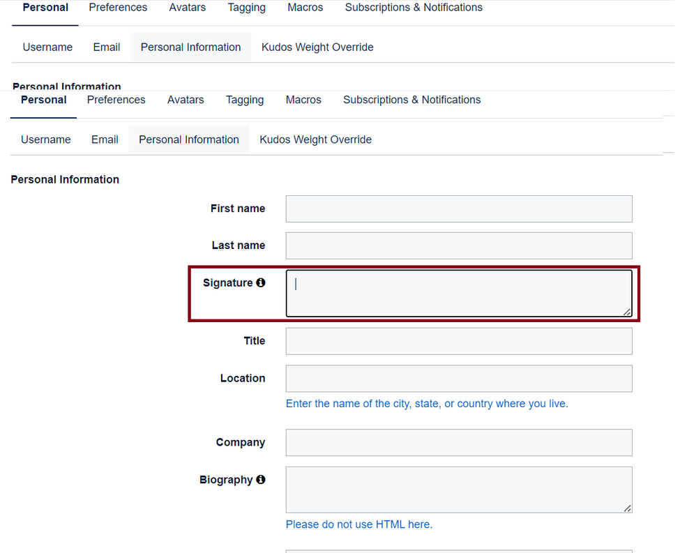The height and width of the screenshot is (553, 696).
Task: Go to Username sub-tab in lower row
Action: (x=46, y=139)
